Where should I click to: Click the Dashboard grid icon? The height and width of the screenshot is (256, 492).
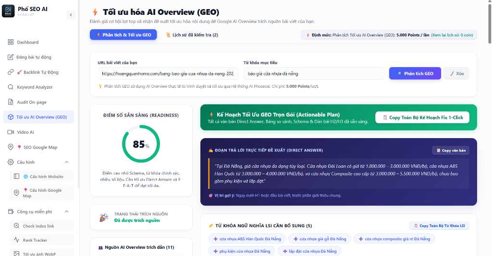point(11,42)
